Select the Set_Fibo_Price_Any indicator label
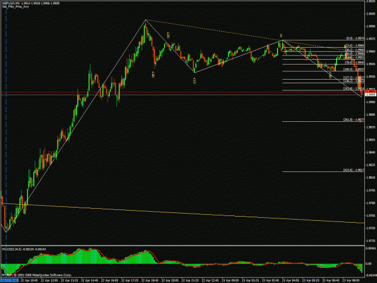 (x=16, y=7)
